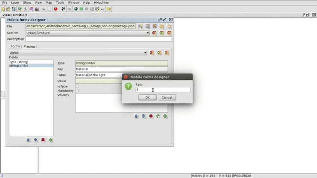Click green plus icon below Valores box
Screen dimensions: 317x178
click(165, 116)
